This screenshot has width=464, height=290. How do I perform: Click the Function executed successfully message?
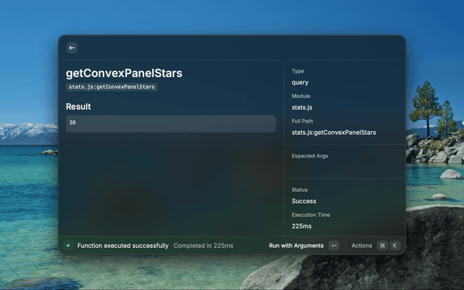click(123, 246)
